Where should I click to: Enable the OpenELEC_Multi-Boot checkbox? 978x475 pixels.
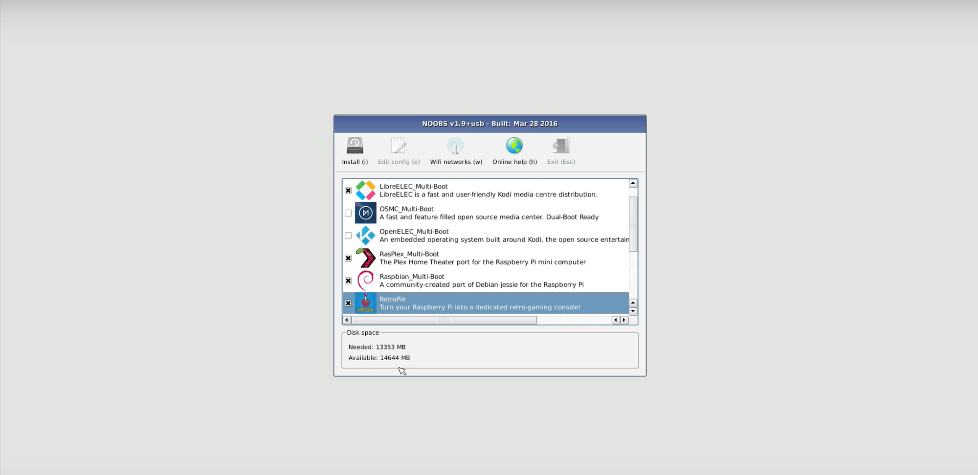(x=348, y=236)
